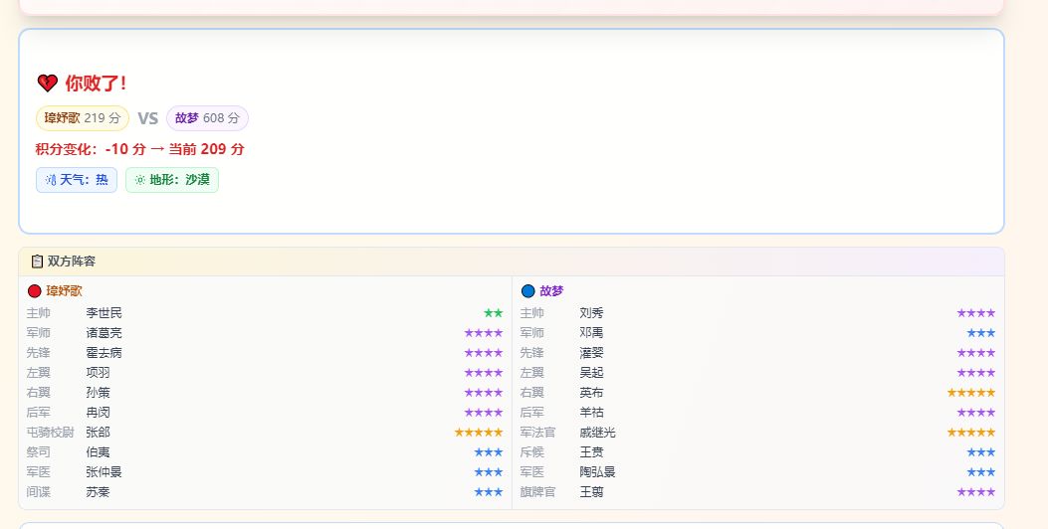The width and height of the screenshot is (1048, 529).
Task: Click the thermometer icon in the weather tag
Action: (51, 180)
